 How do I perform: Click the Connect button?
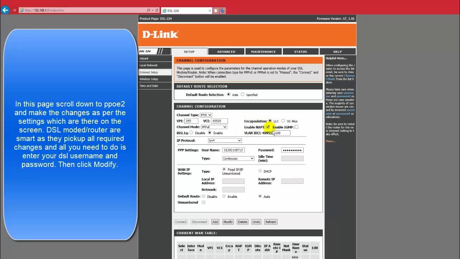click(x=181, y=222)
